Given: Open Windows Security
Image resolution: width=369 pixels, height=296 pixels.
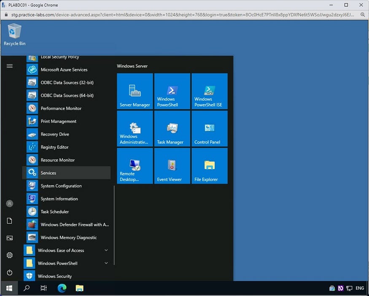Looking at the screenshot, I should [66, 276].
